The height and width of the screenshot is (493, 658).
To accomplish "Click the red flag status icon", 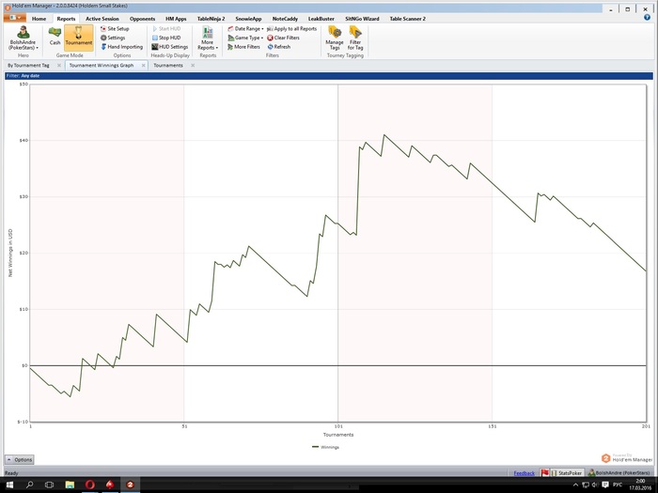I will point(544,473).
